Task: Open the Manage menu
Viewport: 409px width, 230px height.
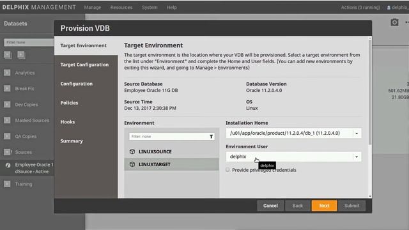Action: [92, 8]
